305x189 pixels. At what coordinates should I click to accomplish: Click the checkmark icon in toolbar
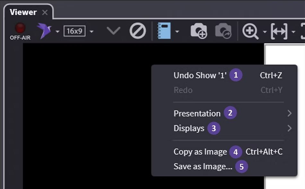(113, 31)
